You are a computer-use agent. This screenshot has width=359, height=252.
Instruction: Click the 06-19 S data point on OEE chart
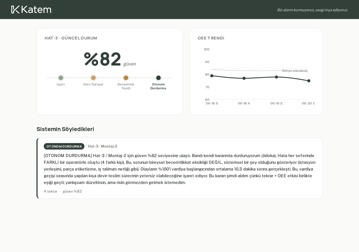tap(277, 77)
